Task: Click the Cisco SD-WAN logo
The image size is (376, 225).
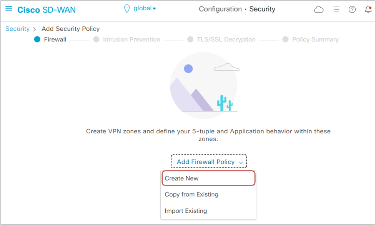Action: click(47, 10)
